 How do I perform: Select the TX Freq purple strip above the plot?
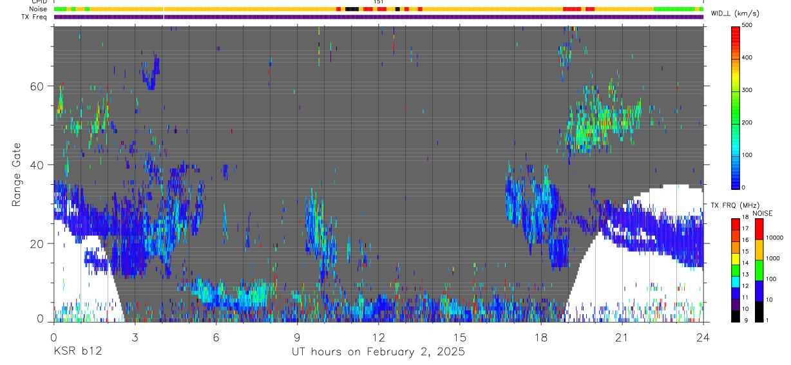coord(379,17)
